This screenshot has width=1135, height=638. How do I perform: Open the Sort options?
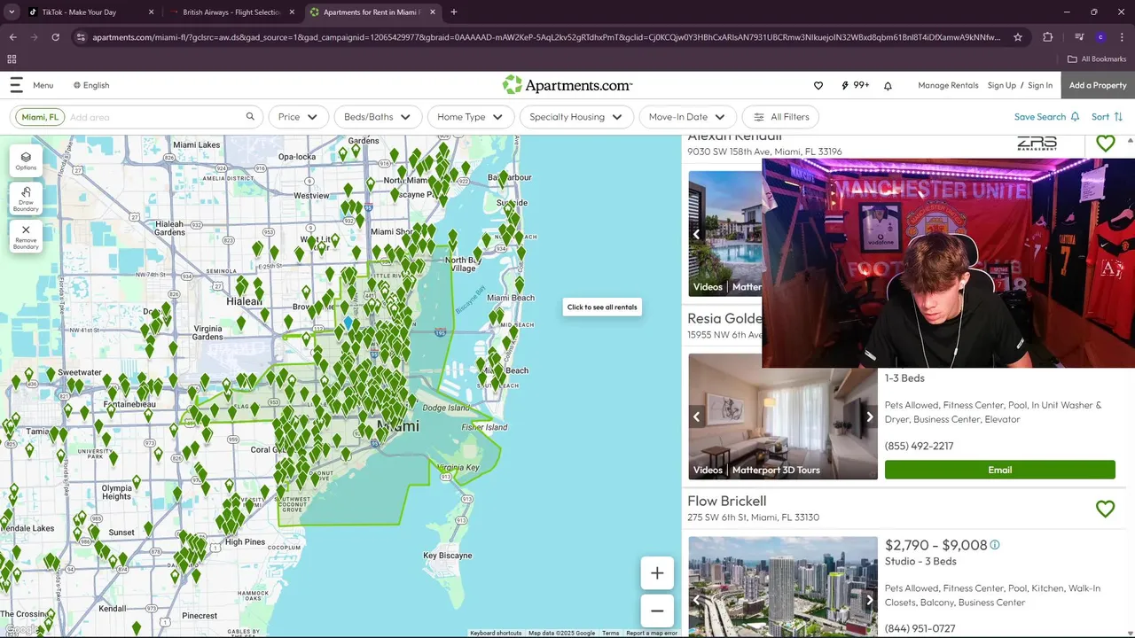click(1107, 117)
